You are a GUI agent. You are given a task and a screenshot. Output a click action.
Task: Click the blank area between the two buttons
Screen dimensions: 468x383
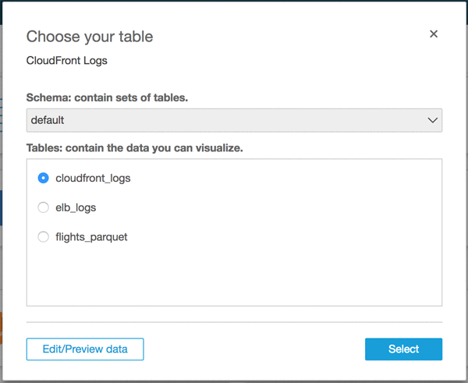click(x=253, y=349)
